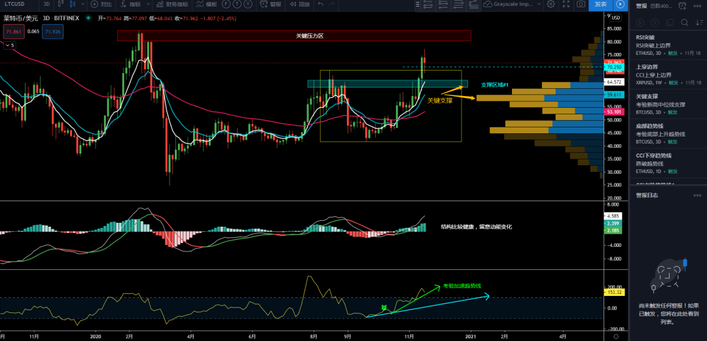Select the 关键支撑 orange chart text label
707x341 pixels.
tap(440, 101)
